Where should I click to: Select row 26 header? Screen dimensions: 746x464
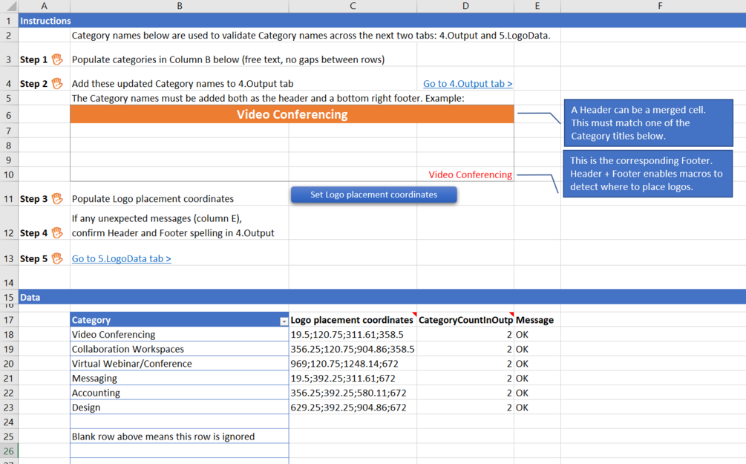click(x=9, y=451)
